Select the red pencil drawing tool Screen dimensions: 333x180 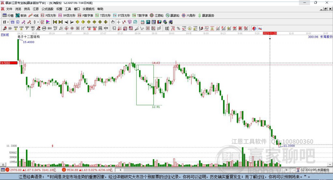tap(5, 29)
